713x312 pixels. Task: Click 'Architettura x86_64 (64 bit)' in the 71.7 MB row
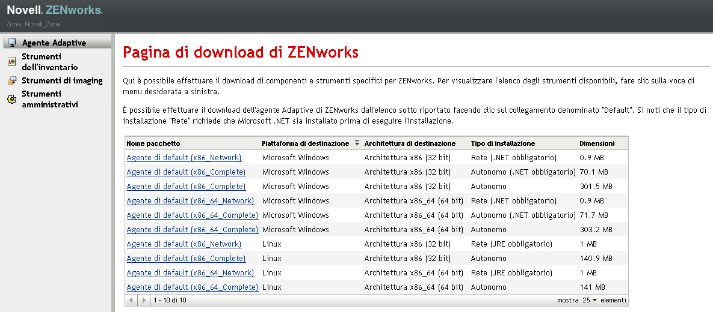(414, 215)
